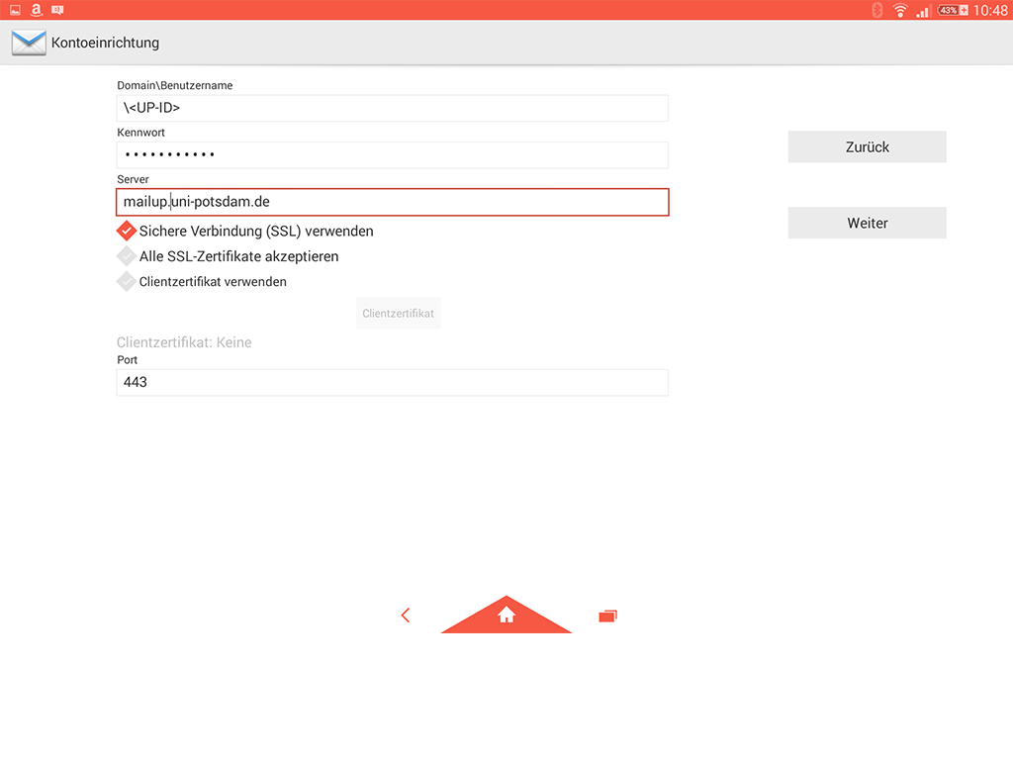Click the Zurück button
1013x760 pixels.
point(867,146)
